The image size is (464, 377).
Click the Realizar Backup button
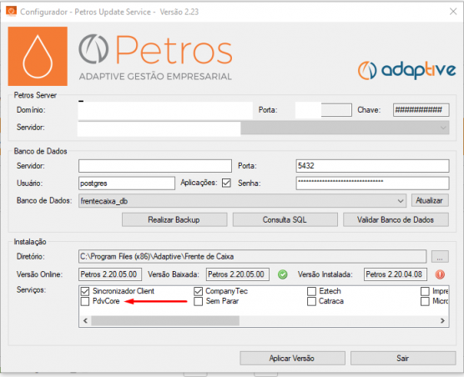pyautogui.click(x=174, y=219)
